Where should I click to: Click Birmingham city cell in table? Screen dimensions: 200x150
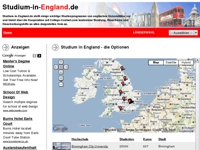tap(166, 146)
